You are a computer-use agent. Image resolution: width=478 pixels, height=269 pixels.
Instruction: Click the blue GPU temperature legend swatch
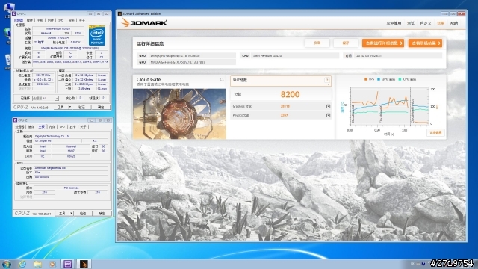pos(379,79)
